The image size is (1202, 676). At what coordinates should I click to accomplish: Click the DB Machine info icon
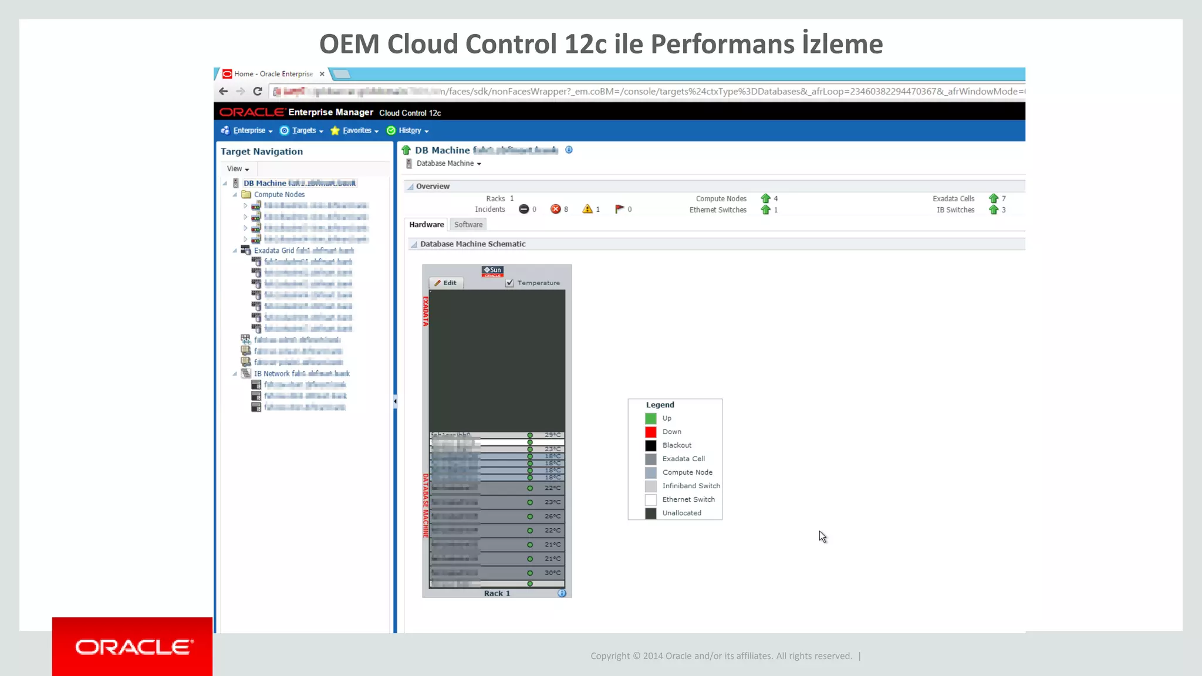569,150
